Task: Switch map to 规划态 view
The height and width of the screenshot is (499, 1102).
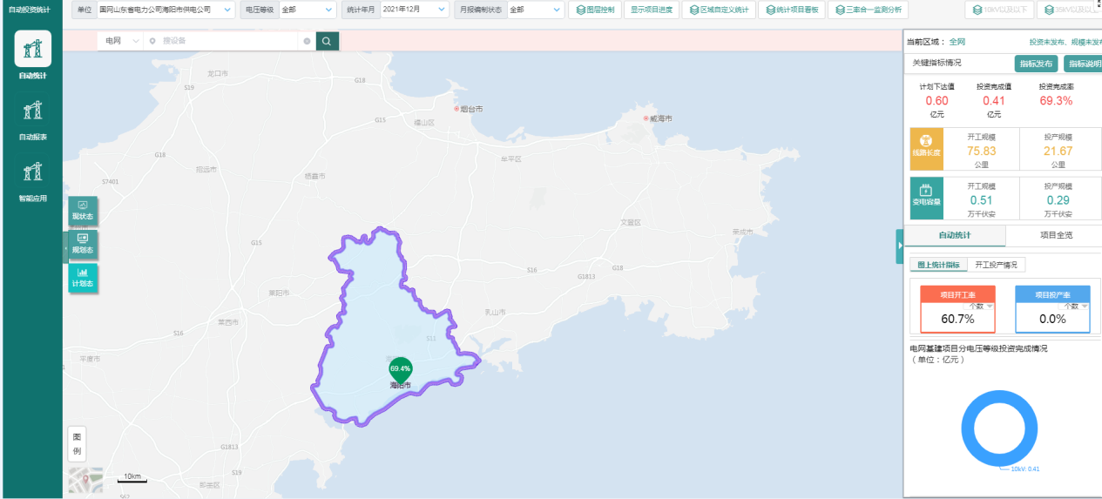Action: (83, 244)
